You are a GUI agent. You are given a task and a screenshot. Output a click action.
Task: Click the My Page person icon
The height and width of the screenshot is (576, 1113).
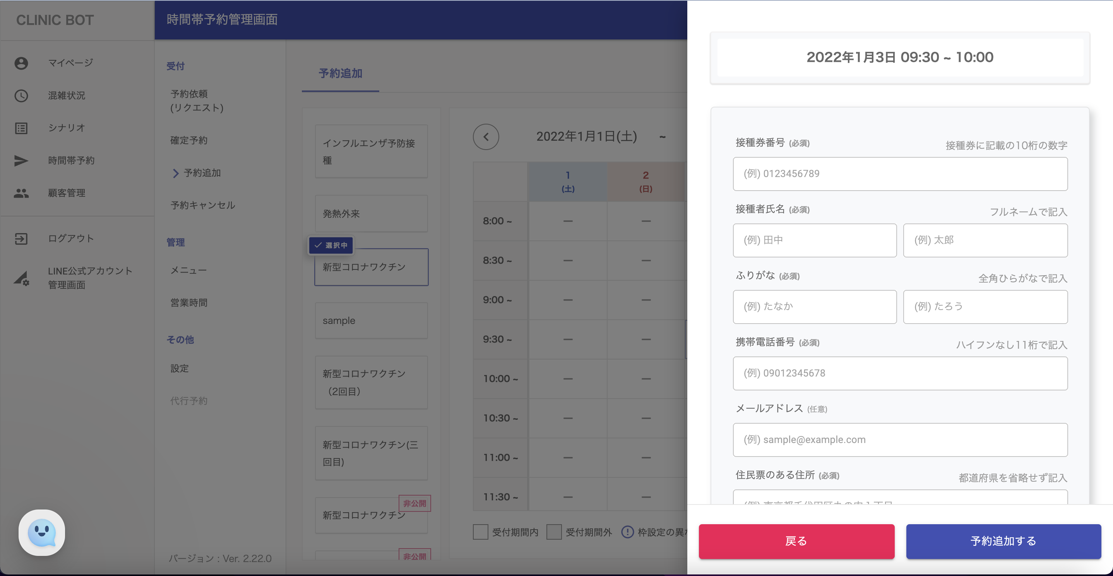click(21, 63)
